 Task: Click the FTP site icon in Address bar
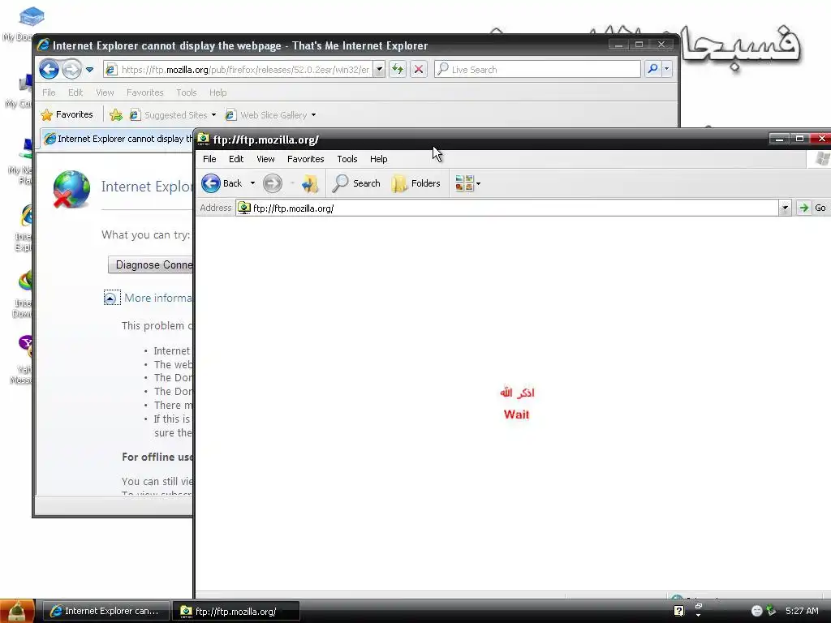click(x=243, y=208)
